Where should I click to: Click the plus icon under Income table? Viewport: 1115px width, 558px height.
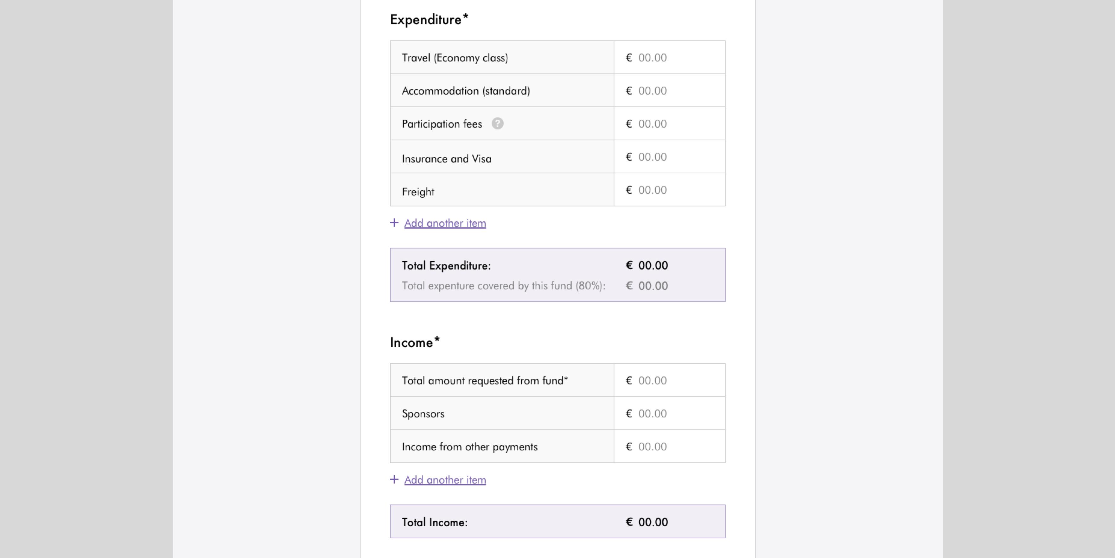(x=394, y=479)
